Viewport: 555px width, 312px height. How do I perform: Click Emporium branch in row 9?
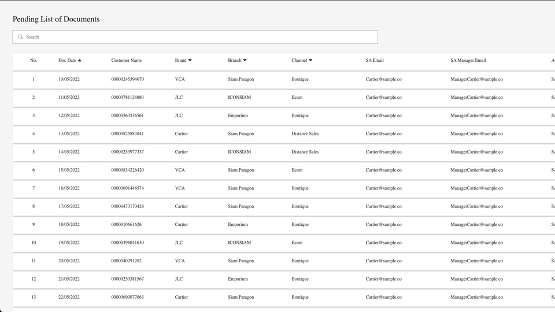pyautogui.click(x=238, y=225)
